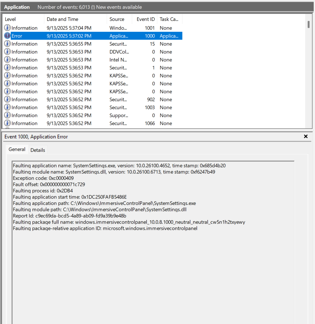Click the Error level icon on the selected event
The width and height of the screenshot is (315, 324).
(8, 36)
